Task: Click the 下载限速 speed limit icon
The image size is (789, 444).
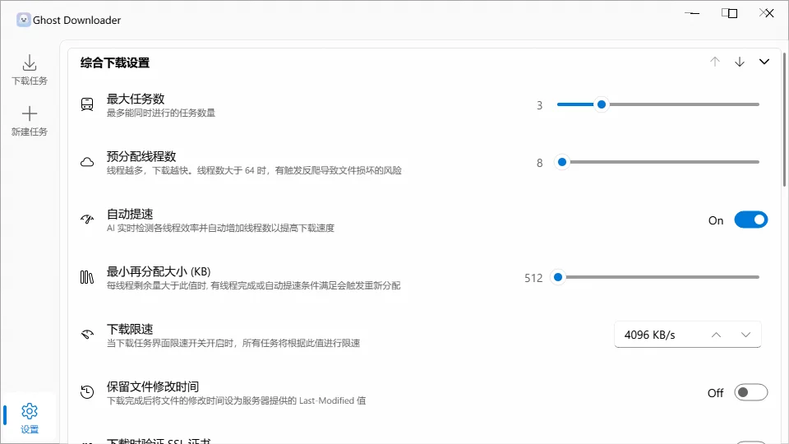Action: click(87, 335)
